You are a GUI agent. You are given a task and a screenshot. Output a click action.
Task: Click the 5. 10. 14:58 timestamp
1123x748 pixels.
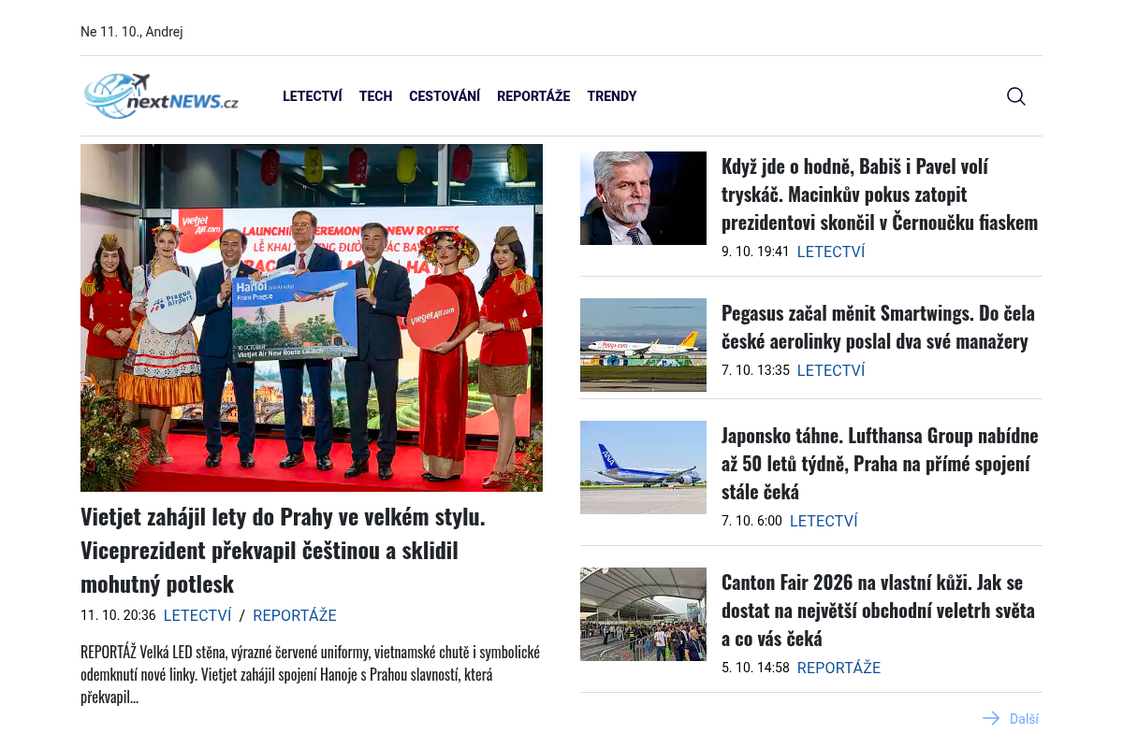pos(755,668)
